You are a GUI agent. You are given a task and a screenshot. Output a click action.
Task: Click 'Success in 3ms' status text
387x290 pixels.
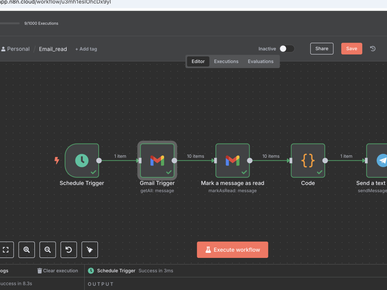[156, 271]
